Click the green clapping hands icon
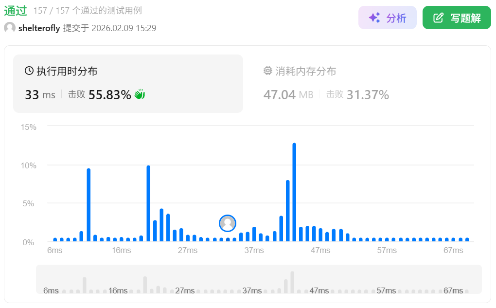496x308 pixels. point(140,94)
